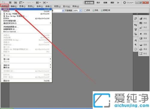Expand the narrow icon dock column
The width and height of the screenshot is (150, 109).
pos(137,14)
